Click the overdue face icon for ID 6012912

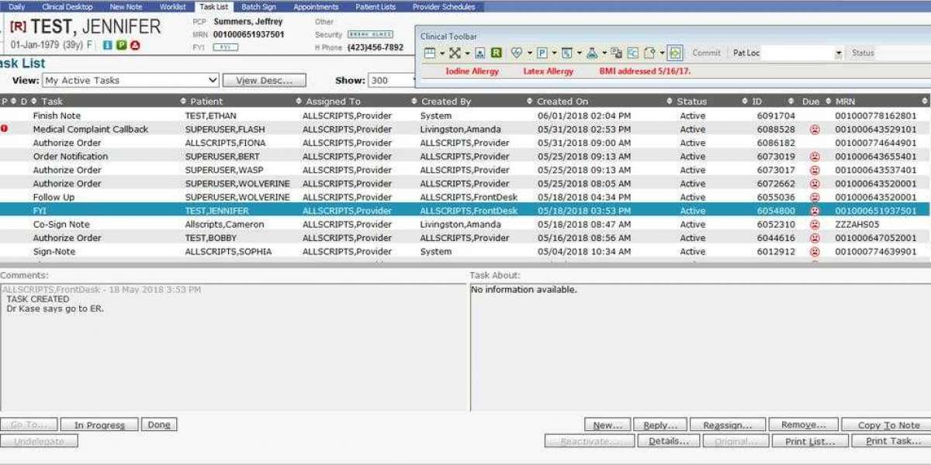815,252
